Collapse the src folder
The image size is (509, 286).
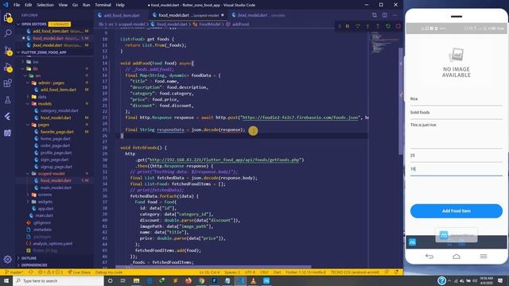click(38, 75)
